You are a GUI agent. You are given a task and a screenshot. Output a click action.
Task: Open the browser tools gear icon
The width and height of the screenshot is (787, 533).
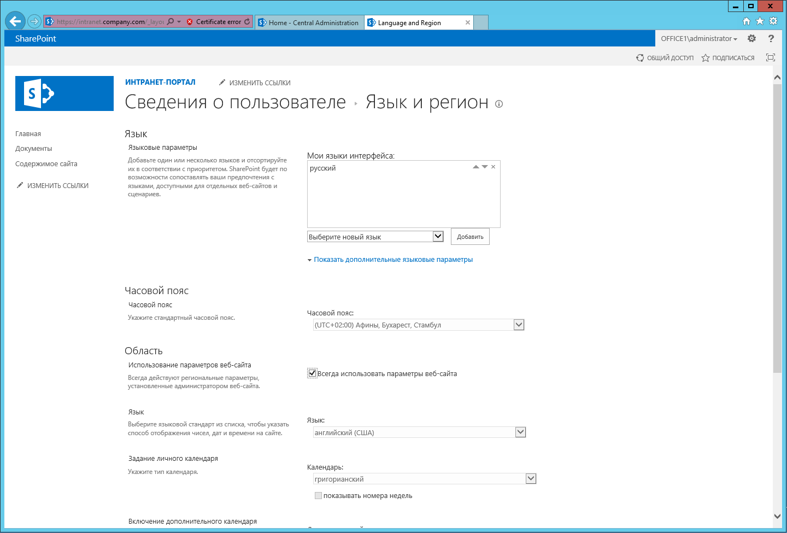point(773,21)
